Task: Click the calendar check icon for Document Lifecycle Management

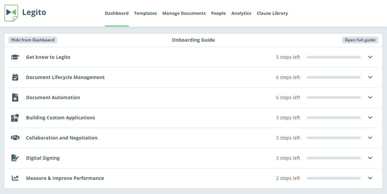Action: click(x=15, y=77)
